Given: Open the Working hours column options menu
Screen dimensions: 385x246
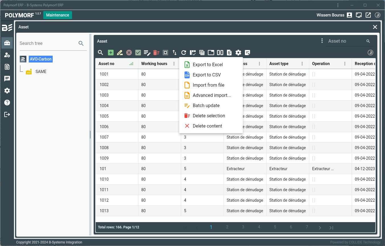Looking at the screenshot, I should tap(174, 64).
